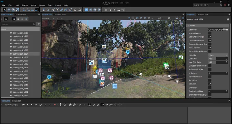Image resolution: width=232 pixels, height=124 pixels.
Task: Open the Properties panel options menu
Action: tap(229, 14)
